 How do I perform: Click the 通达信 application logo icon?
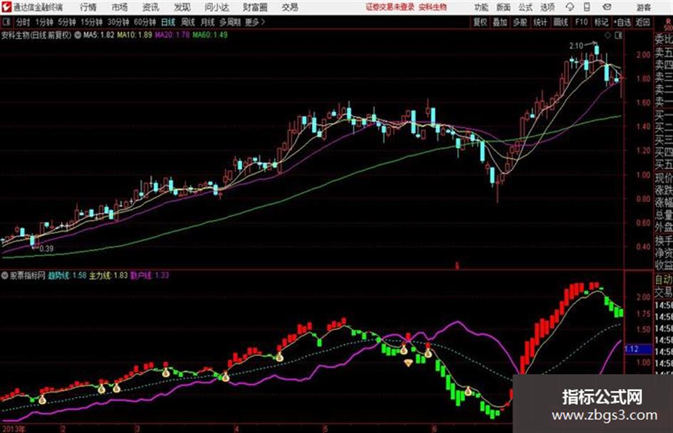(x=6, y=7)
